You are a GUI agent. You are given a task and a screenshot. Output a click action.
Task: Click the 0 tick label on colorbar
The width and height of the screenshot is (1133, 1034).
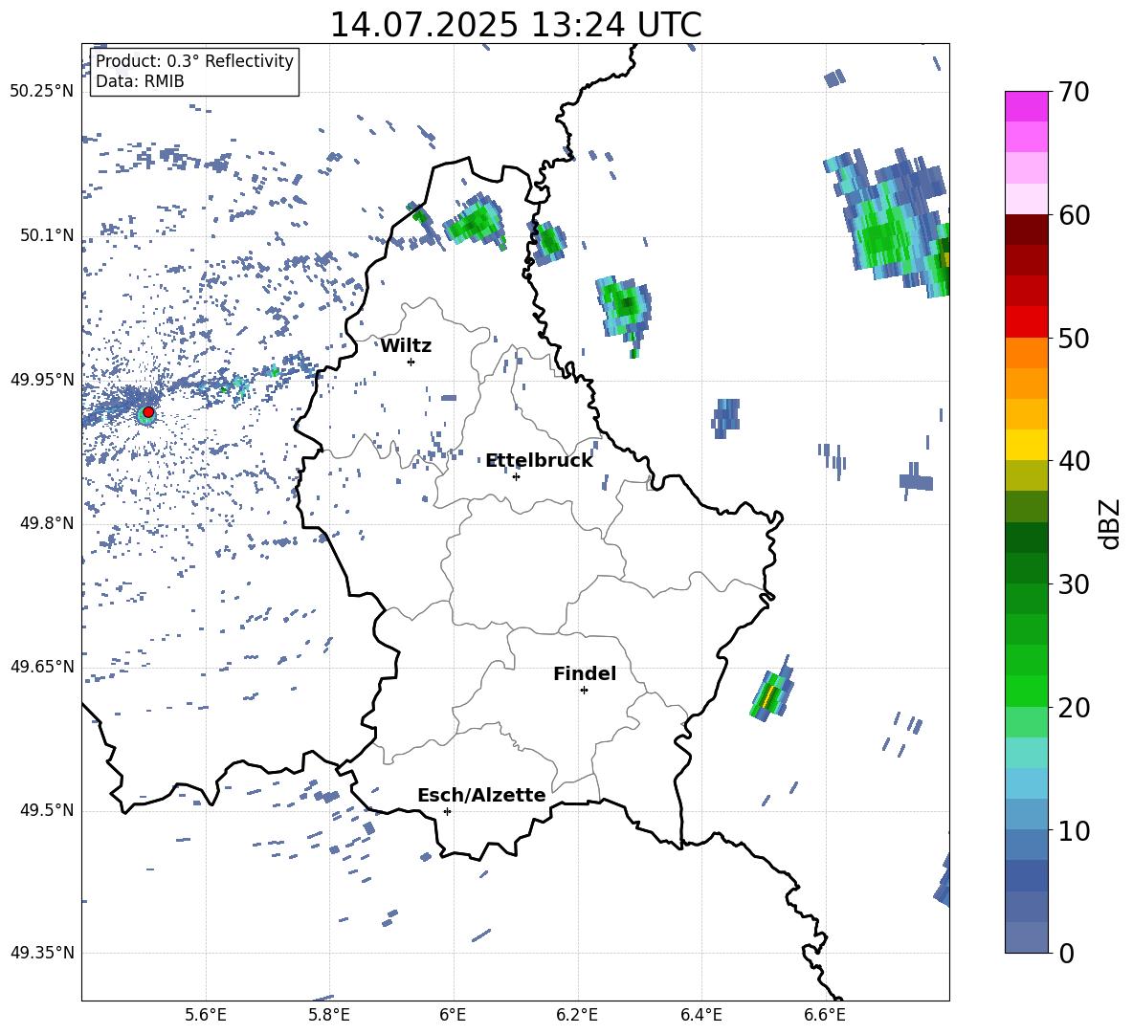click(x=1066, y=953)
